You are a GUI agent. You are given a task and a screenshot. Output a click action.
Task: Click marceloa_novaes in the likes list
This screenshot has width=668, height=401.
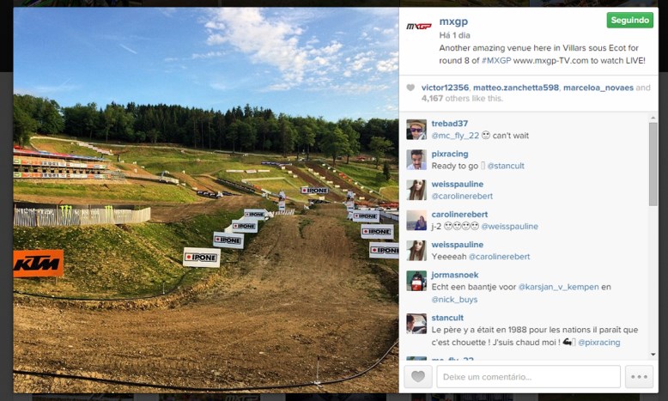(x=598, y=88)
